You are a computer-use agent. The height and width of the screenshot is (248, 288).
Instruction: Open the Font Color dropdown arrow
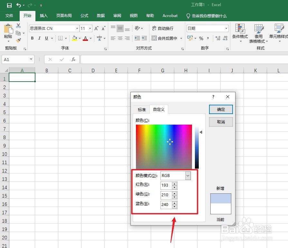coord(91,38)
